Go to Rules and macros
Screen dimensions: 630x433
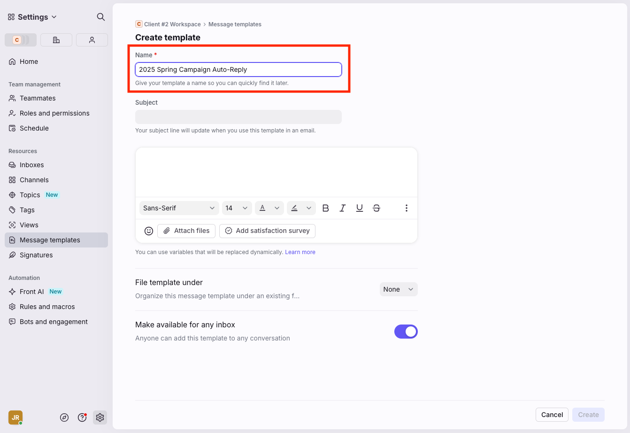(47, 307)
